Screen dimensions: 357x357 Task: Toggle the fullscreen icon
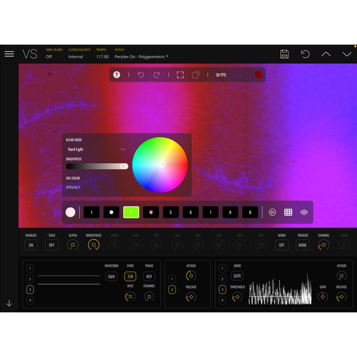pyautogui.click(x=180, y=75)
